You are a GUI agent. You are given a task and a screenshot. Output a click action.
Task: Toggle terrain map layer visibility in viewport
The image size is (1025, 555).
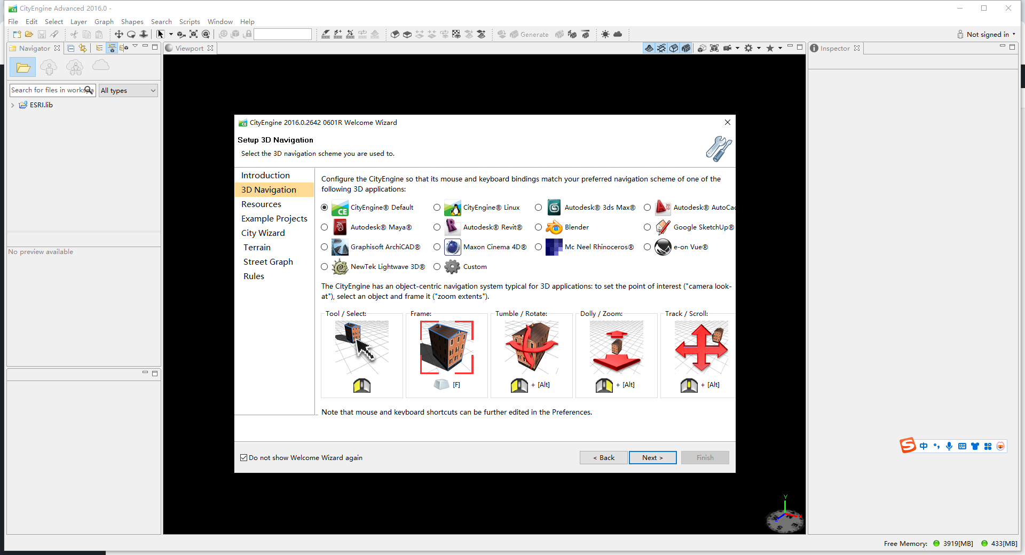point(649,48)
